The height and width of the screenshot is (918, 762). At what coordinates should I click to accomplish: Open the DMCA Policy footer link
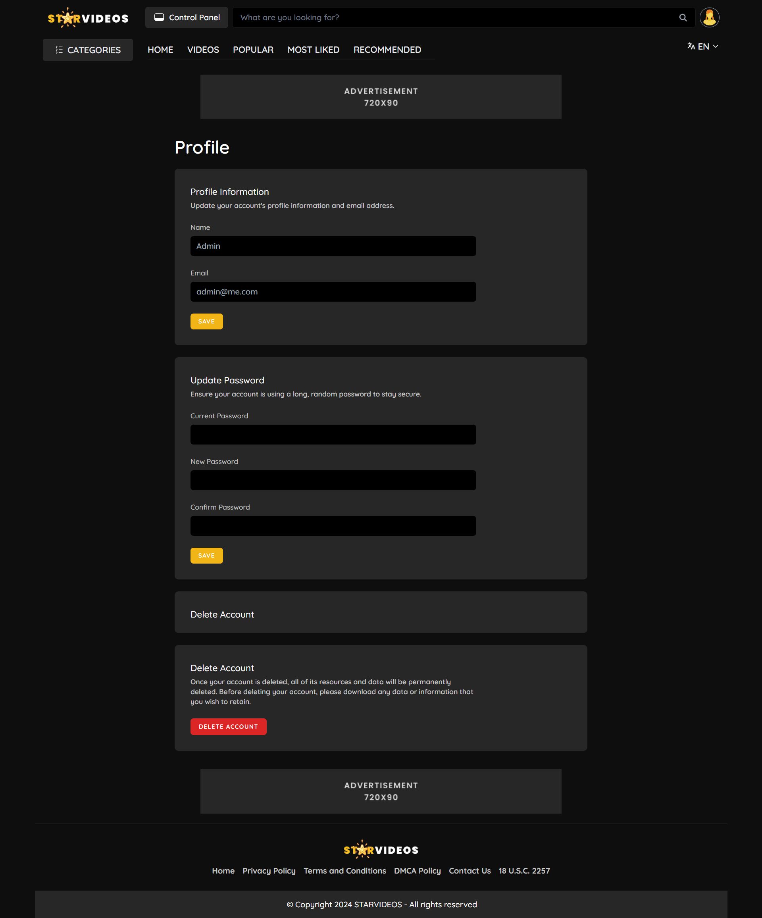click(x=417, y=871)
